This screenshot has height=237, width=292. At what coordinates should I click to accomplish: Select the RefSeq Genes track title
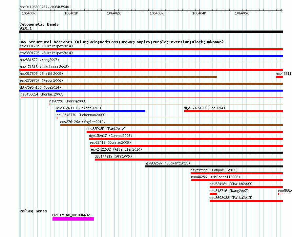(x=33, y=211)
